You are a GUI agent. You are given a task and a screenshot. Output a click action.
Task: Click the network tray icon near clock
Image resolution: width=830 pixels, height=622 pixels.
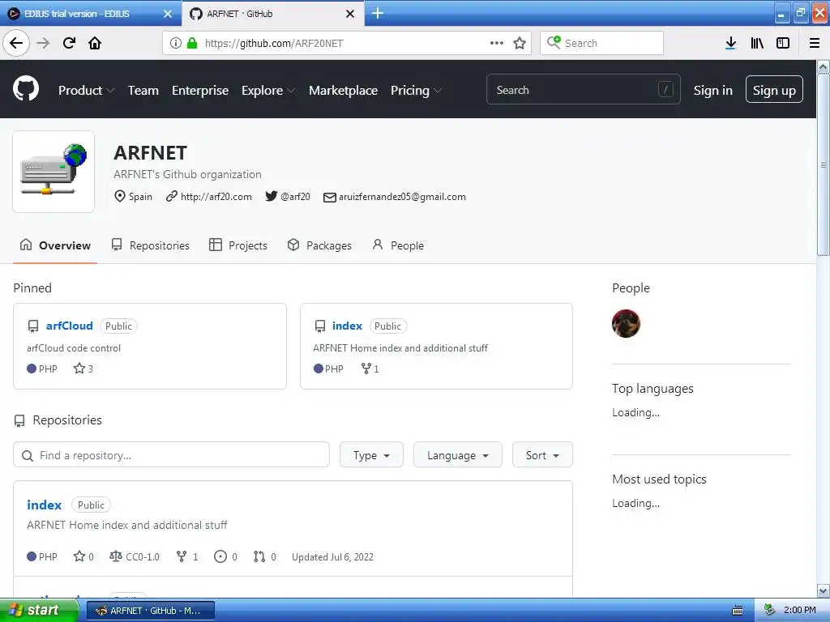[x=769, y=611]
